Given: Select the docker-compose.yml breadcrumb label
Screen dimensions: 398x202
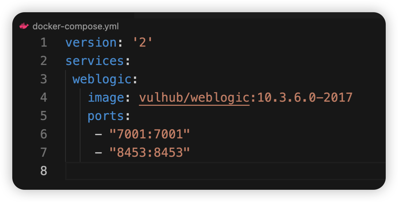Looking at the screenshot, I should 76,27.
